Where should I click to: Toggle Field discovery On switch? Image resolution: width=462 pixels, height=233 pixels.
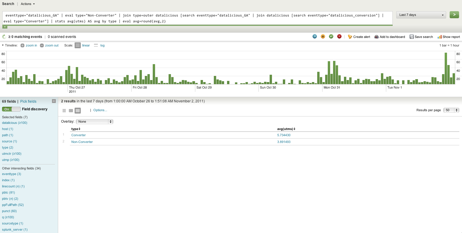tap(11, 109)
